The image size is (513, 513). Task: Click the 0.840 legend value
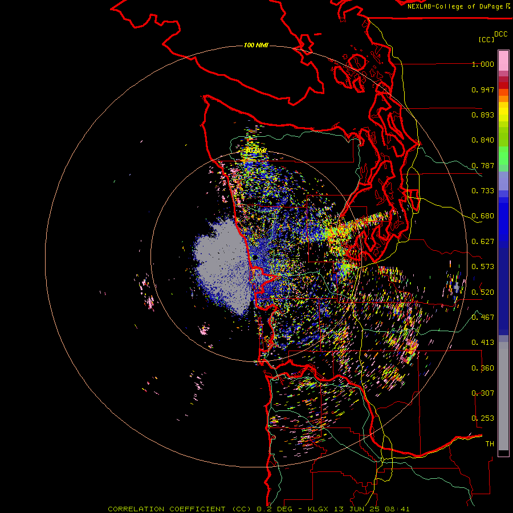[483, 140]
